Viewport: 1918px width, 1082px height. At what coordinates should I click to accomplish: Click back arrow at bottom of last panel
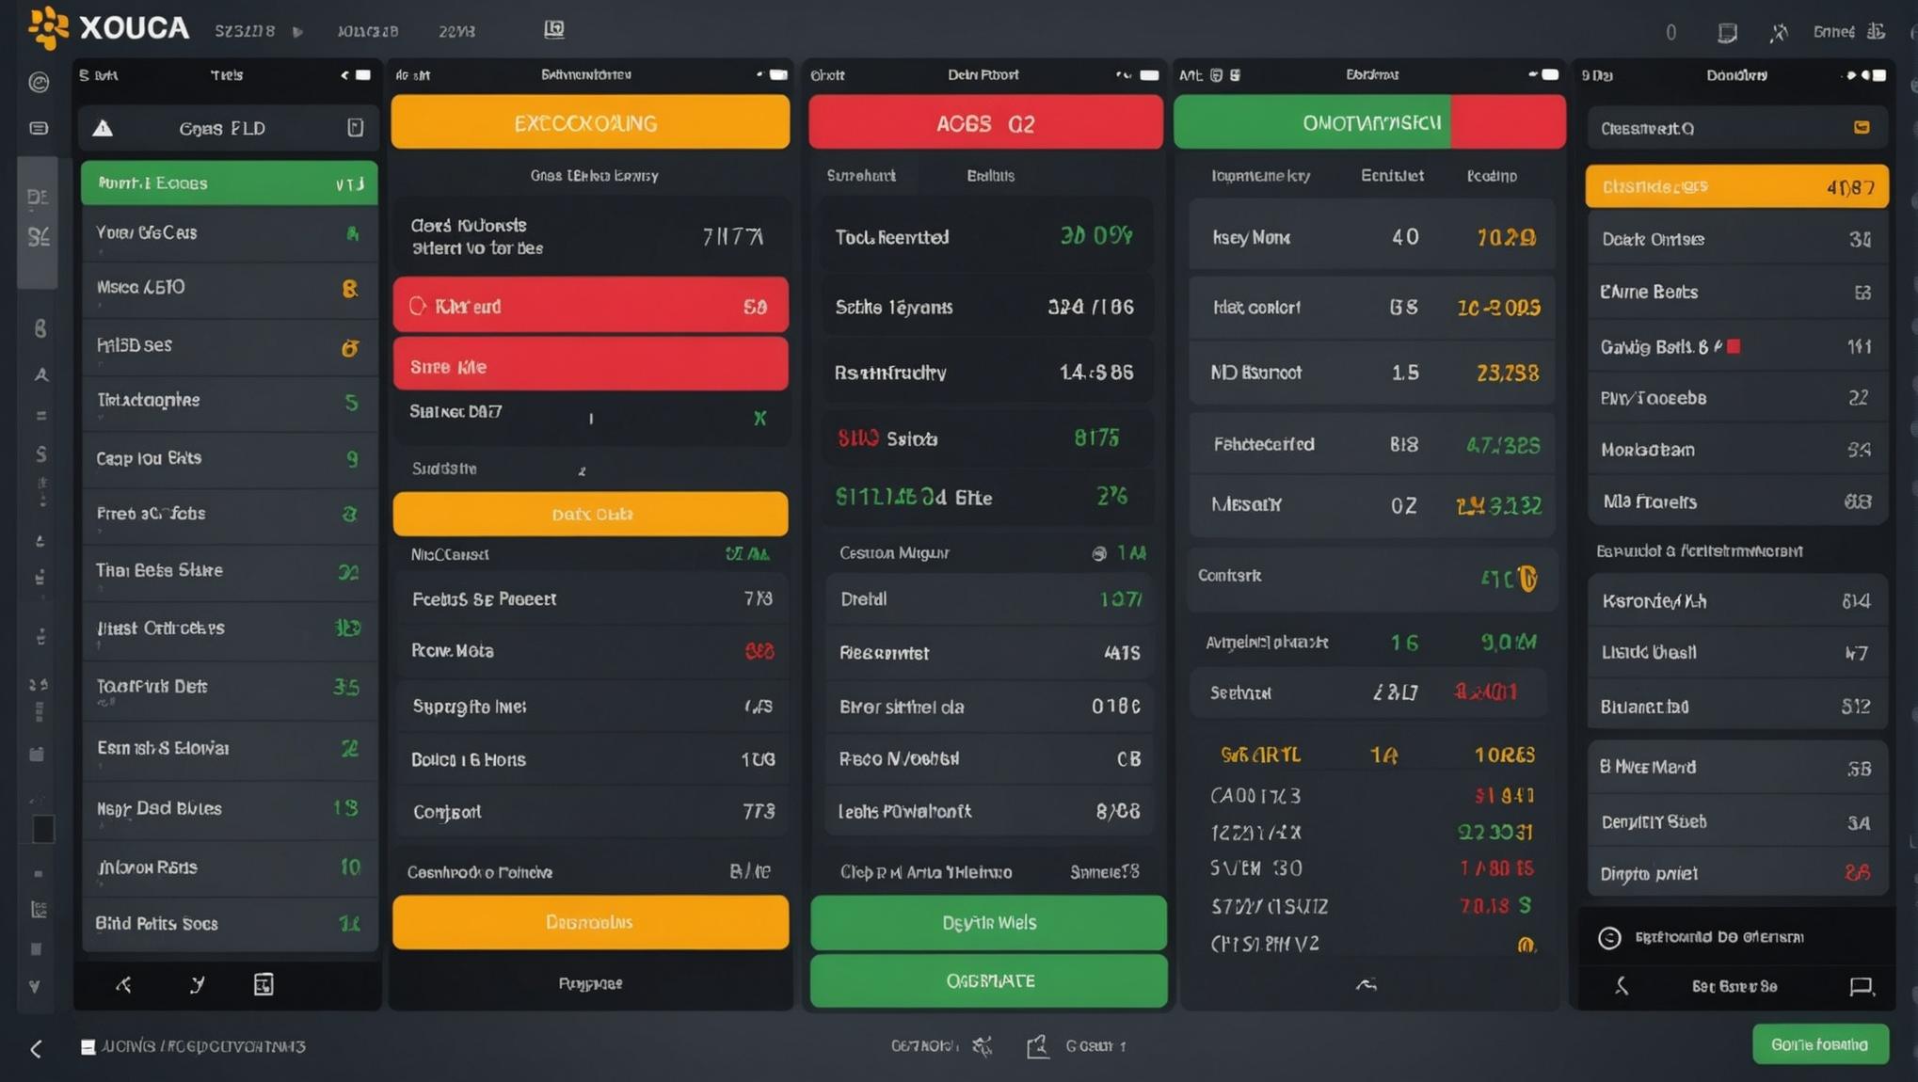1621,986
